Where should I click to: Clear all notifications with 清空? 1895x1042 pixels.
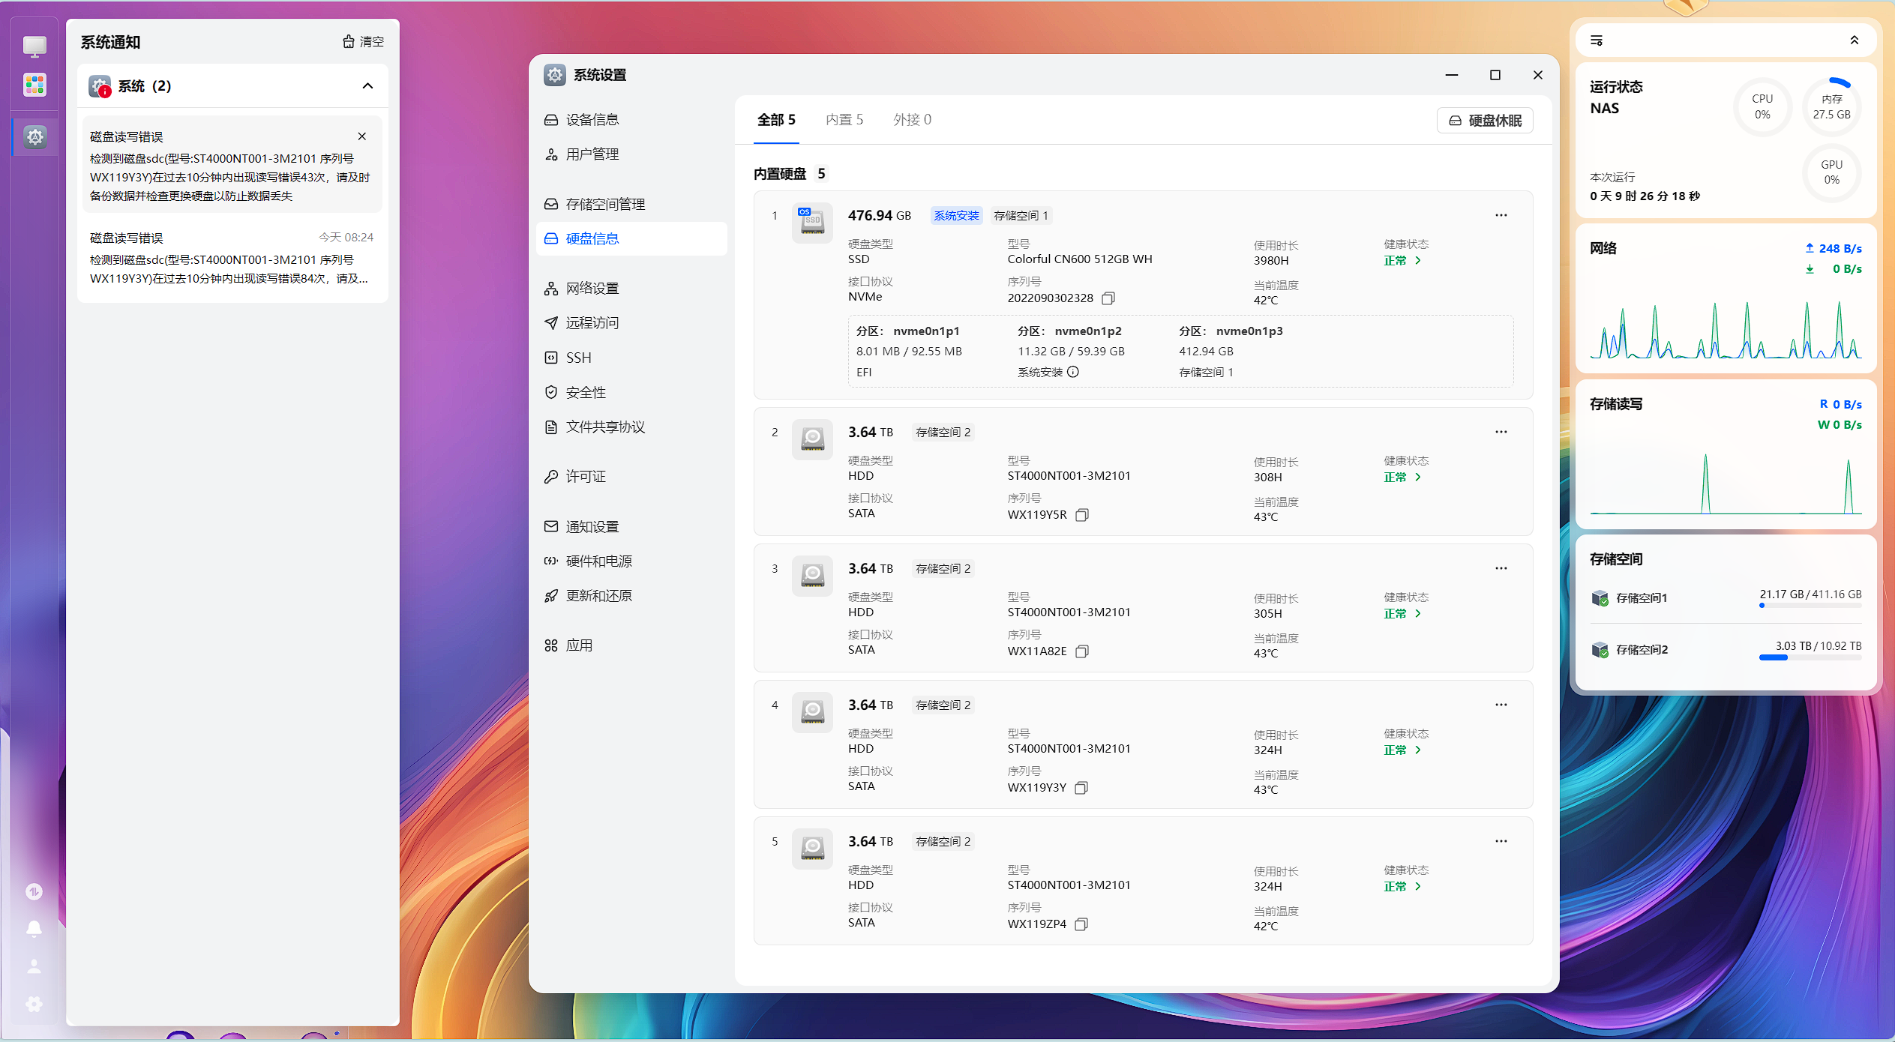click(x=364, y=42)
